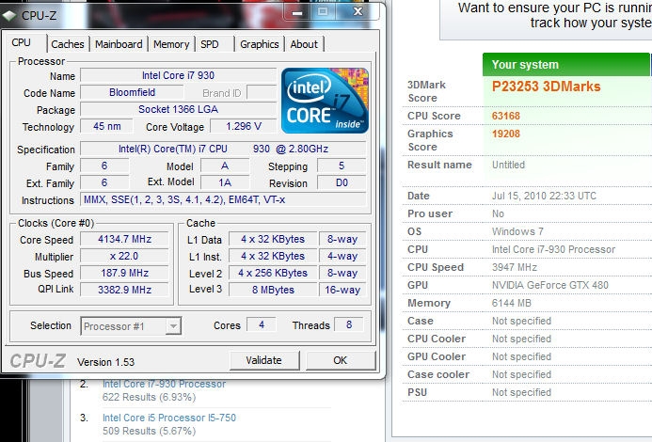The height and width of the screenshot is (442, 652).
Task: Open the SPD tab
Action: (x=210, y=44)
